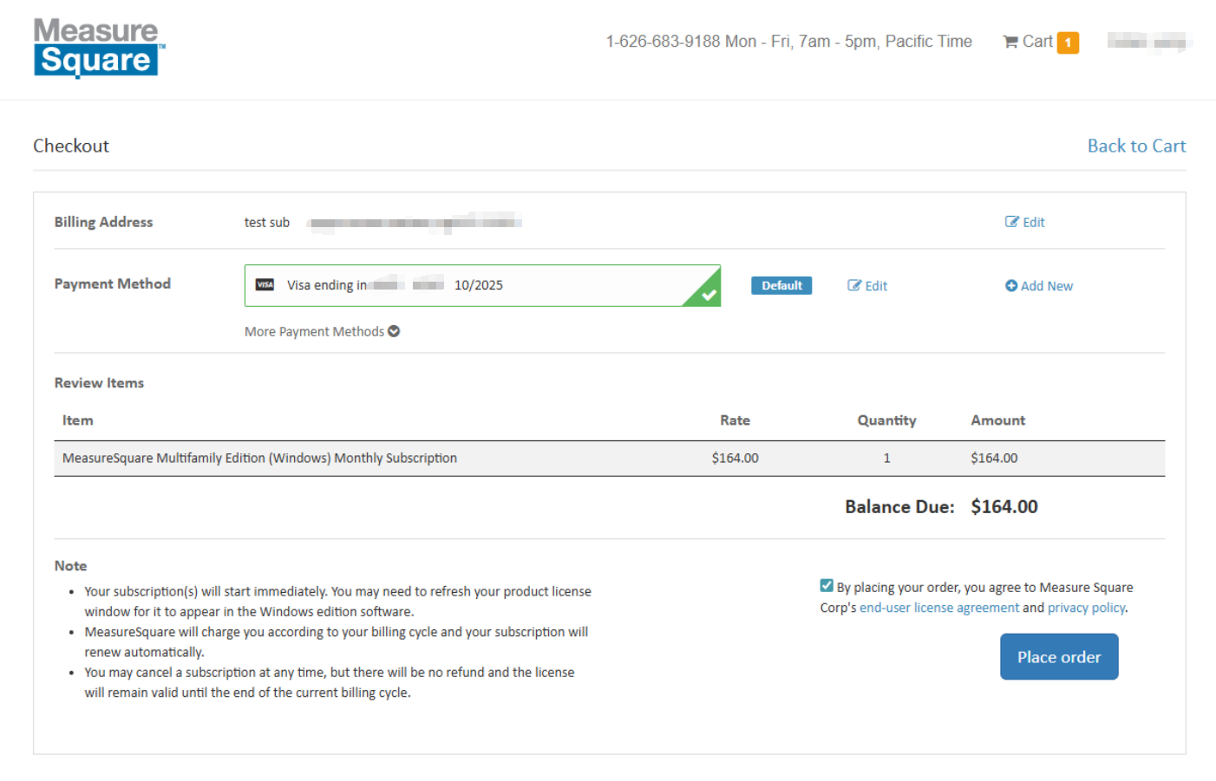Click the MeasureSquare logo
The image size is (1216, 781).
click(x=99, y=48)
